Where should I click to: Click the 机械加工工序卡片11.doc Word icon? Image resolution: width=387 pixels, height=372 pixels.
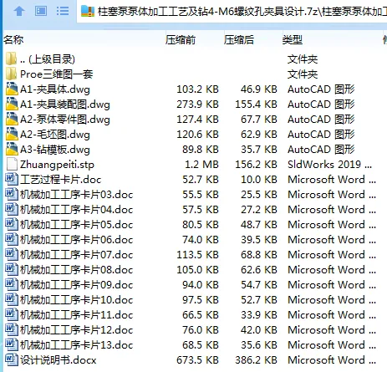(x=12, y=314)
